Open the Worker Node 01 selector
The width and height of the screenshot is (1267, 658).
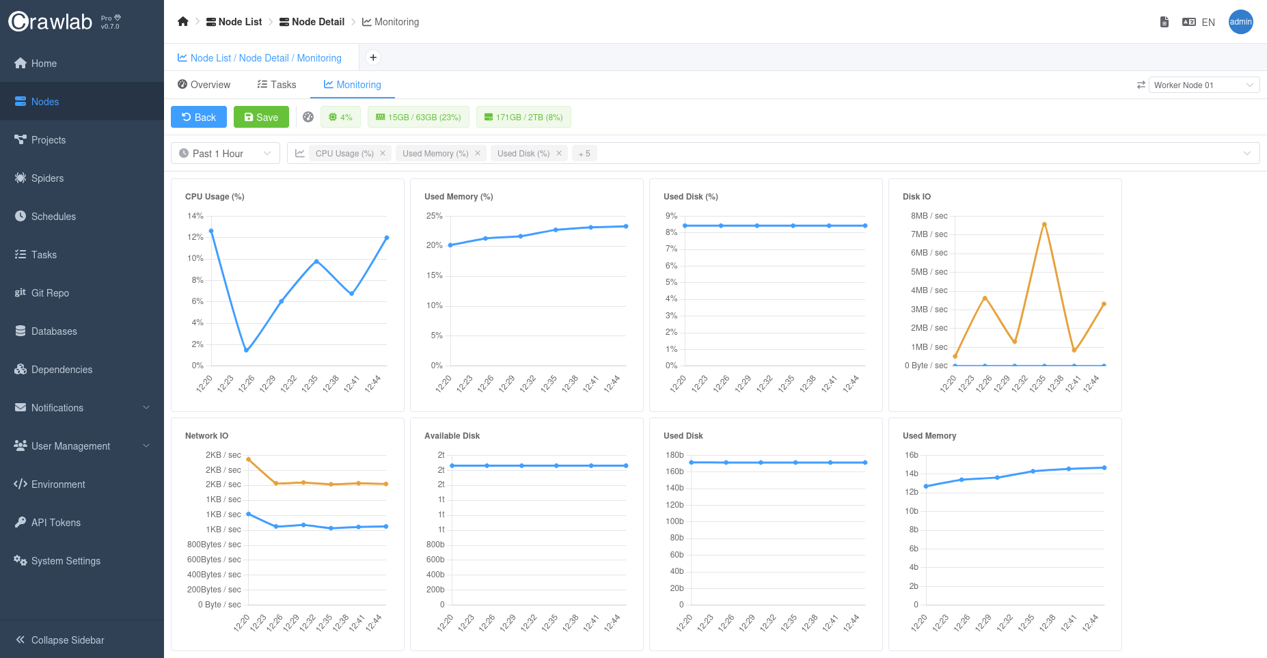(x=1204, y=85)
